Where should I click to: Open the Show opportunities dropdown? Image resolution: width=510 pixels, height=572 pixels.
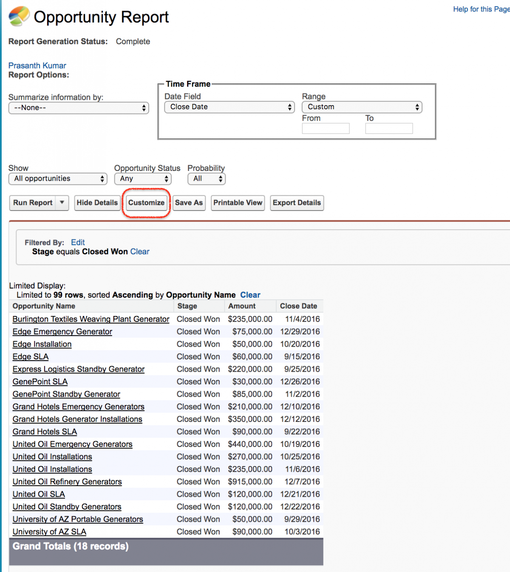tap(58, 179)
